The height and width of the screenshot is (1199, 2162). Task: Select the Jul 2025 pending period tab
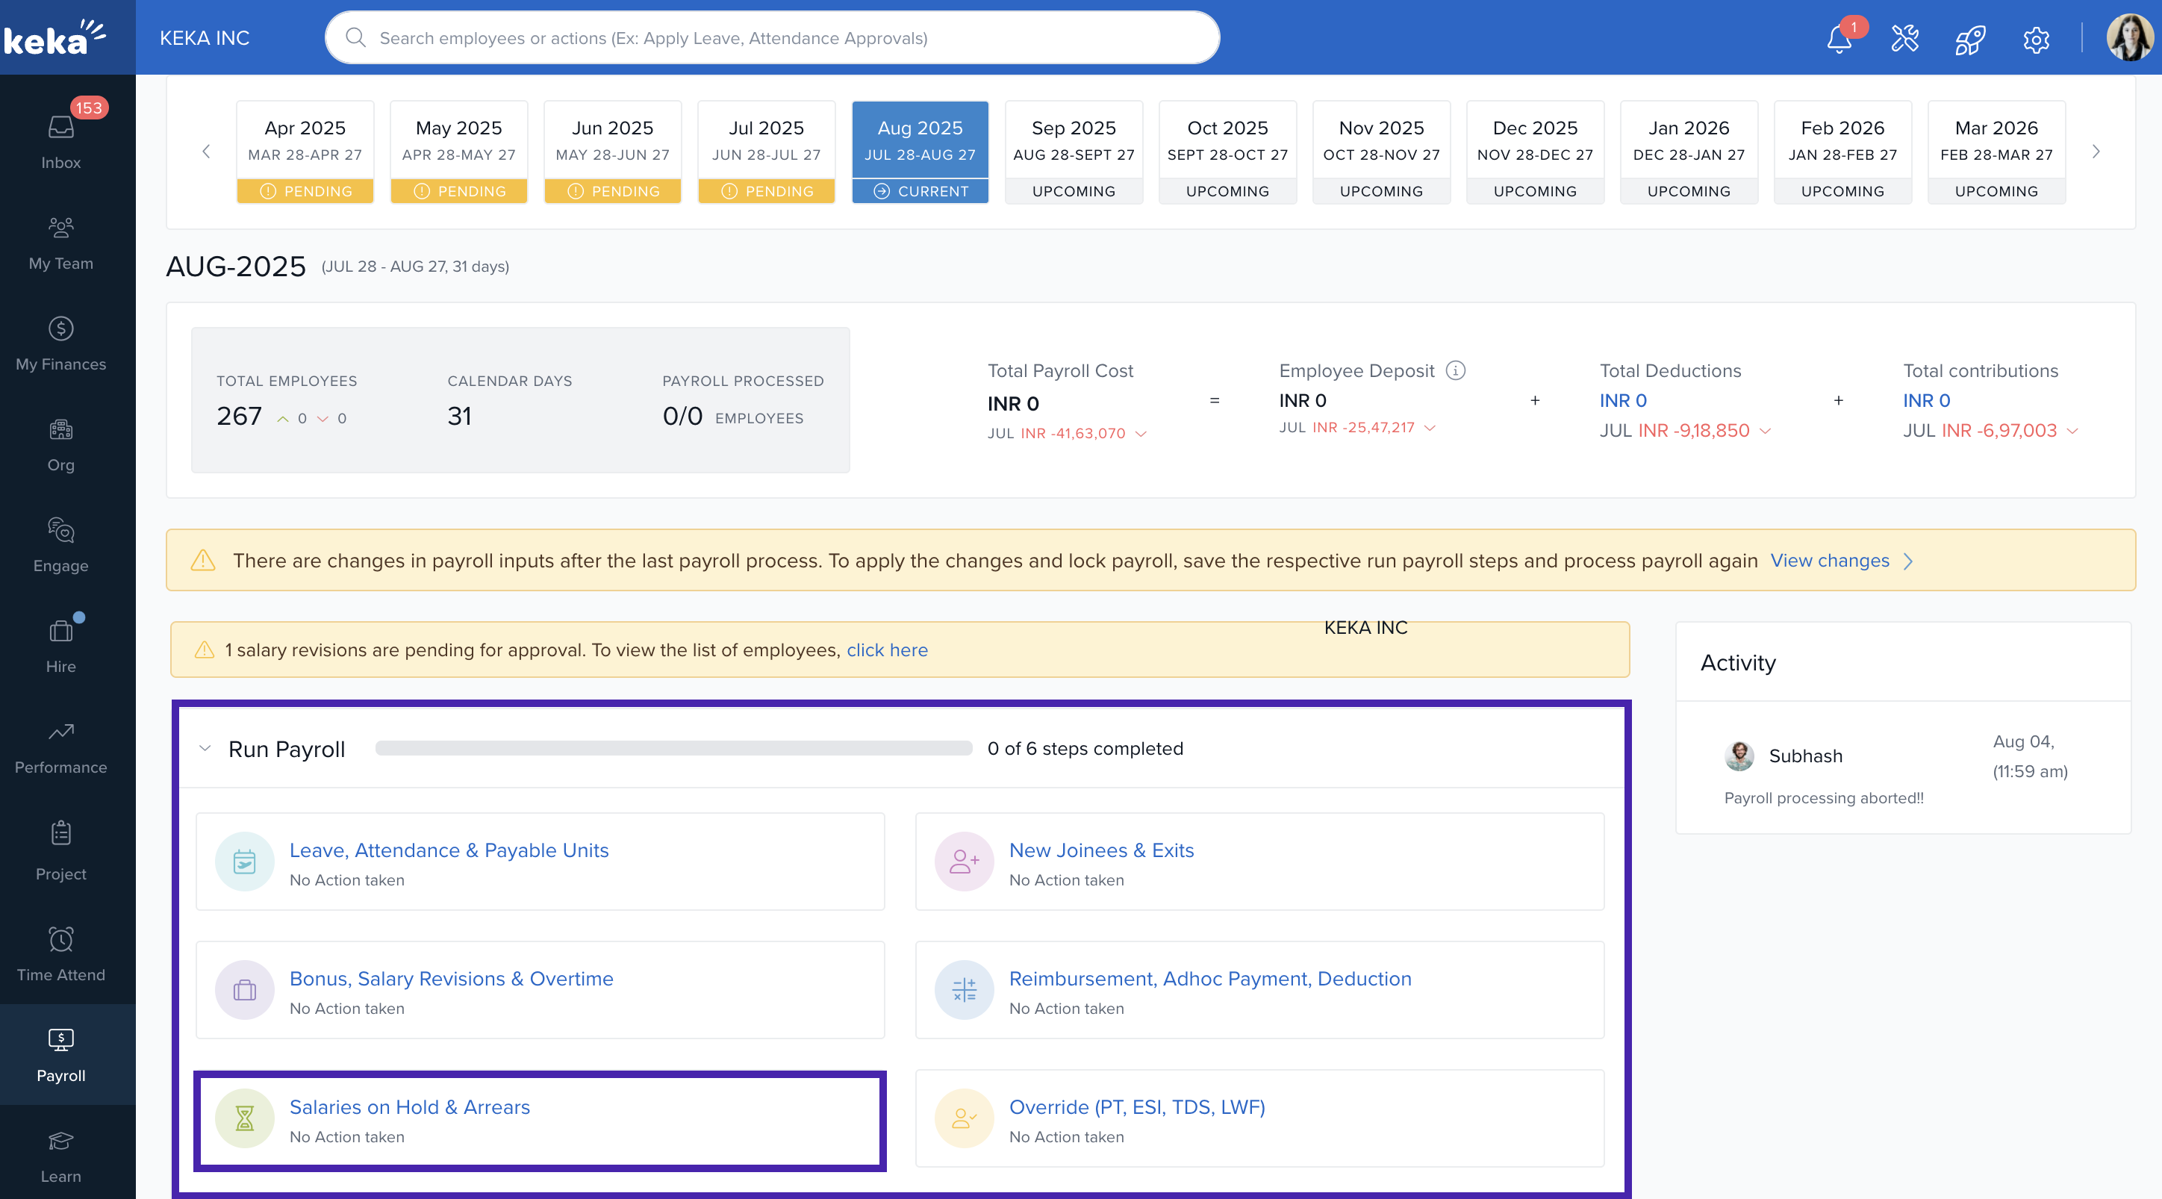pos(765,151)
